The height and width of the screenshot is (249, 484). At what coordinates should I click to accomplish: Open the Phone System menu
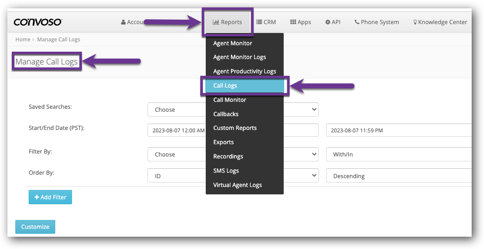pos(377,22)
